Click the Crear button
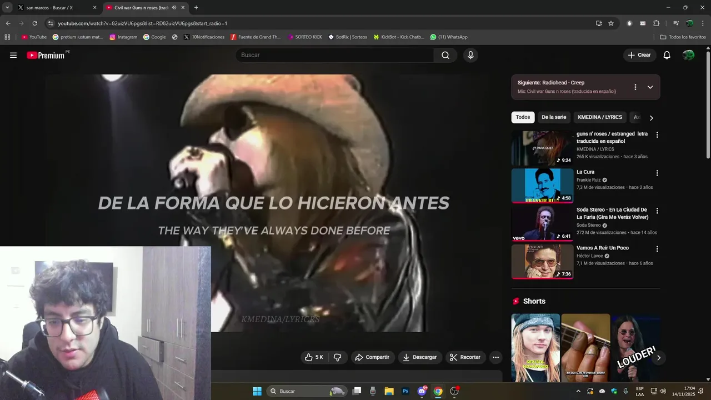The height and width of the screenshot is (400, 711). pyautogui.click(x=639, y=55)
